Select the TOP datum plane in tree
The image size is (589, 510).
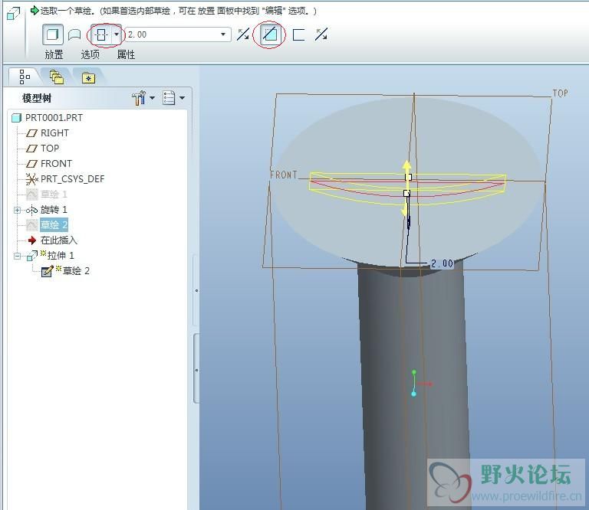[42, 149]
